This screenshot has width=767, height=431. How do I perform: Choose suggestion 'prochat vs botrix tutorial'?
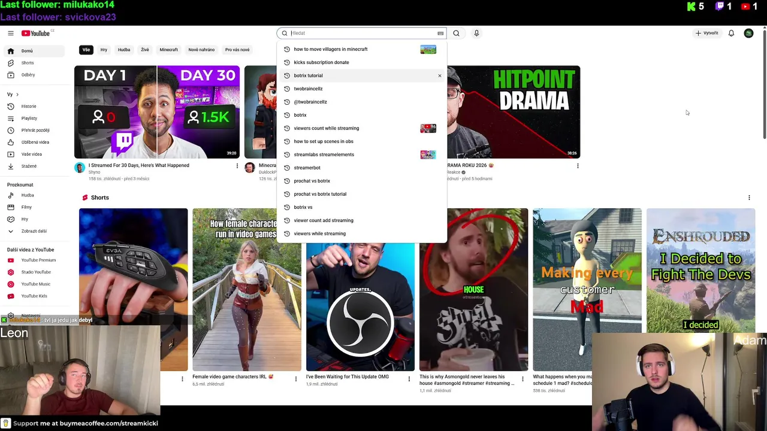362,195
